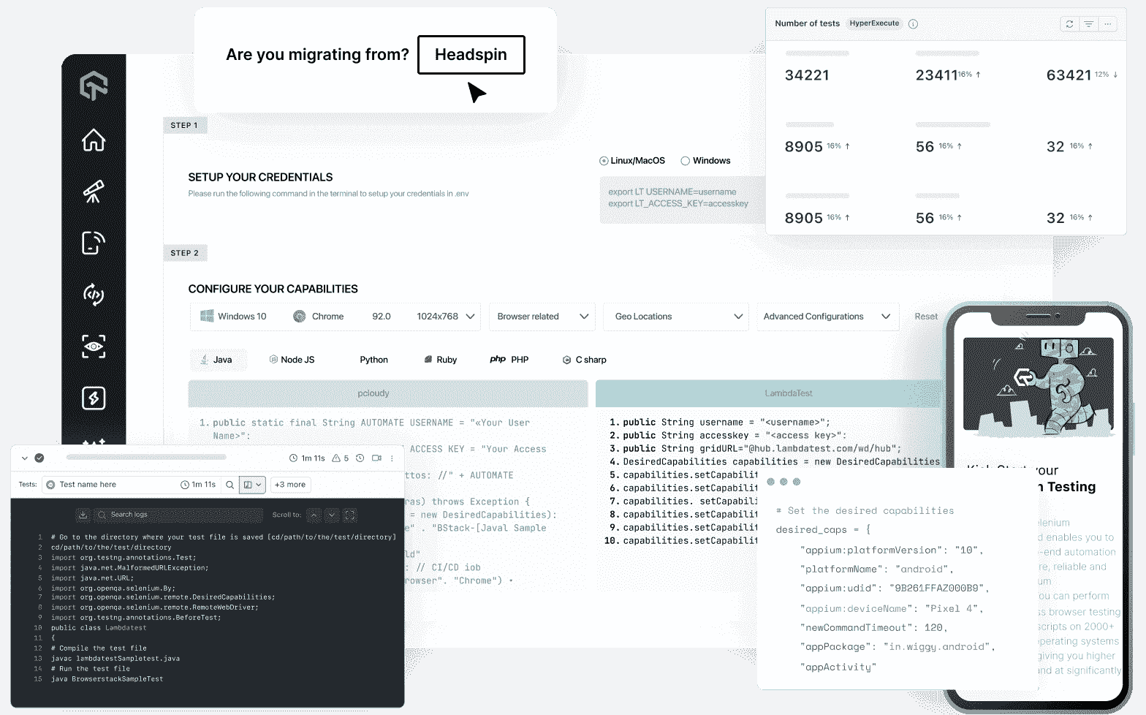
Task: Click the robot illustration on the phone
Action: [x=1038, y=387]
